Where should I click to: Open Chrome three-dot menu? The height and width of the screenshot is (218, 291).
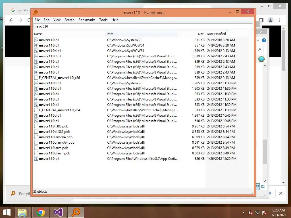pos(280,20)
